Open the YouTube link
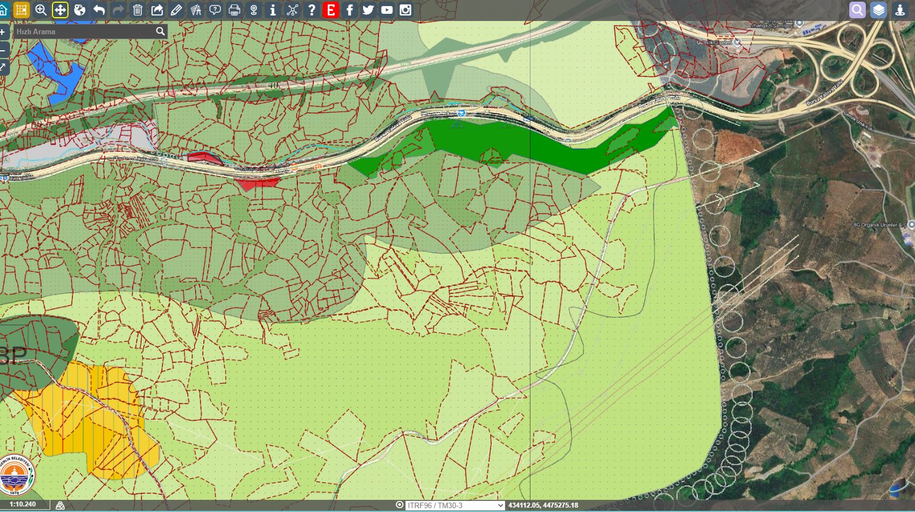Image resolution: width=915 pixels, height=512 pixels. point(387,10)
